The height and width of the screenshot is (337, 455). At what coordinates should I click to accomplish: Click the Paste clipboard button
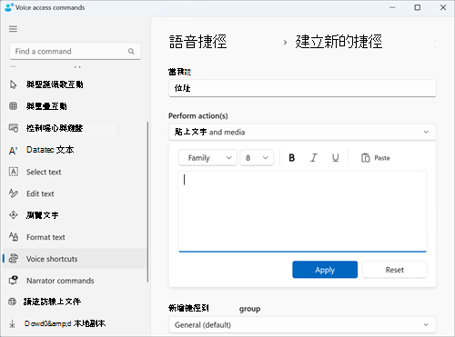click(x=376, y=158)
